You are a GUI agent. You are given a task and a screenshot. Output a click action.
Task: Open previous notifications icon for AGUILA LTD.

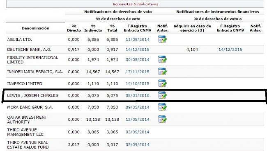pyautogui.click(x=162, y=39)
